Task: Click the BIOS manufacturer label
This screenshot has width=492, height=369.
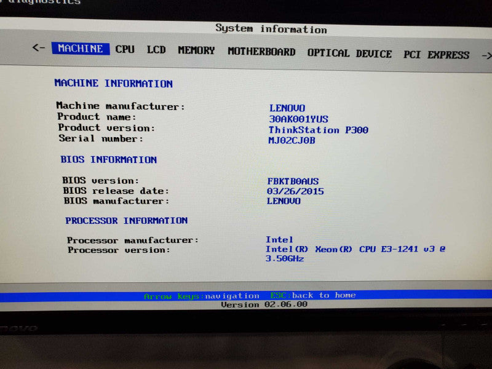Action: 116,201
